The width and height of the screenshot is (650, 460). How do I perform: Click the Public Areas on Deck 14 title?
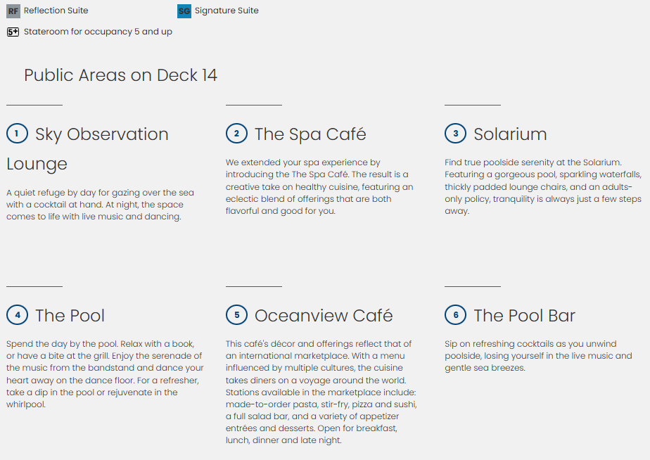coord(120,75)
